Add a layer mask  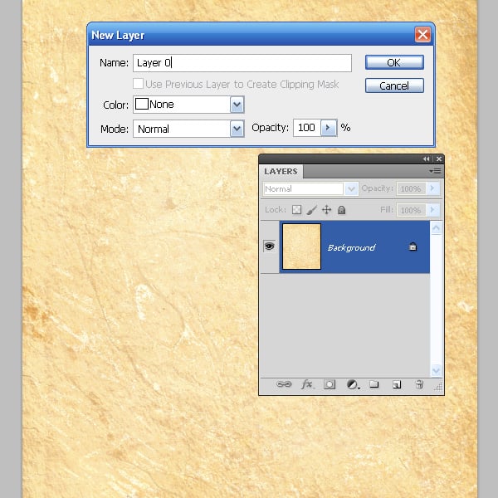click(x=330, y=385)
